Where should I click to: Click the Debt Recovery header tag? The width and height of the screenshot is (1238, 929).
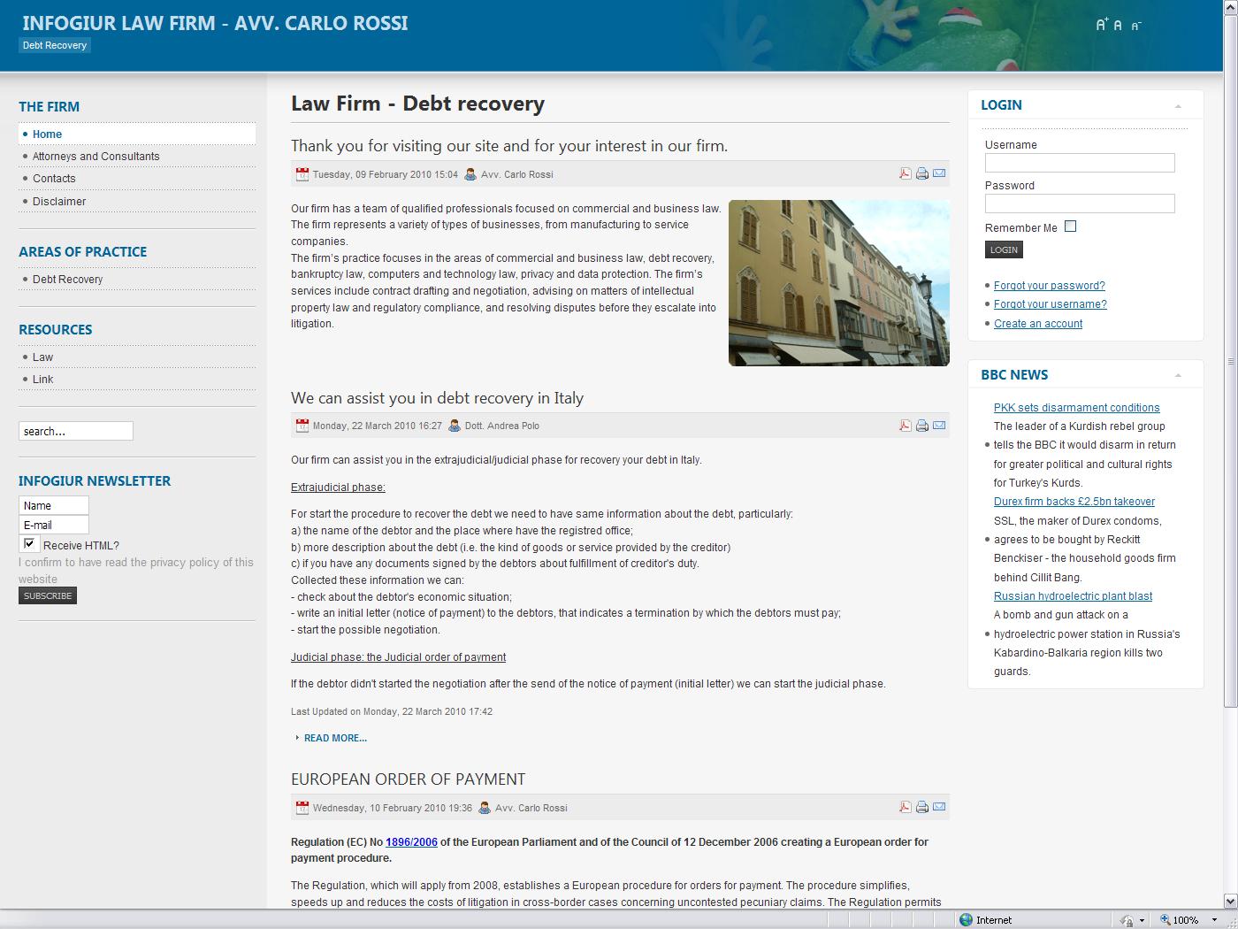pyautogui.click(x=55, y=45)
